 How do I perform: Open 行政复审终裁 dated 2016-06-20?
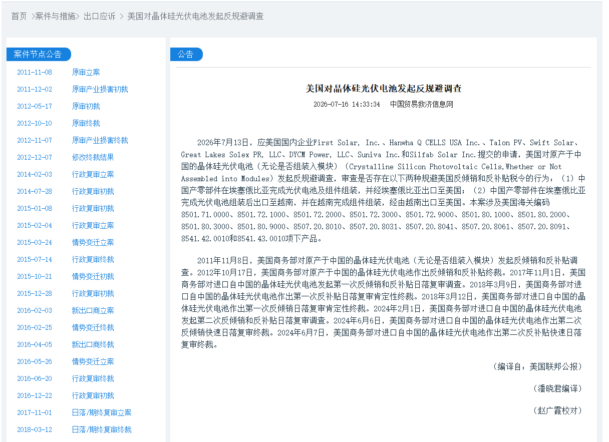click(93, 378)
